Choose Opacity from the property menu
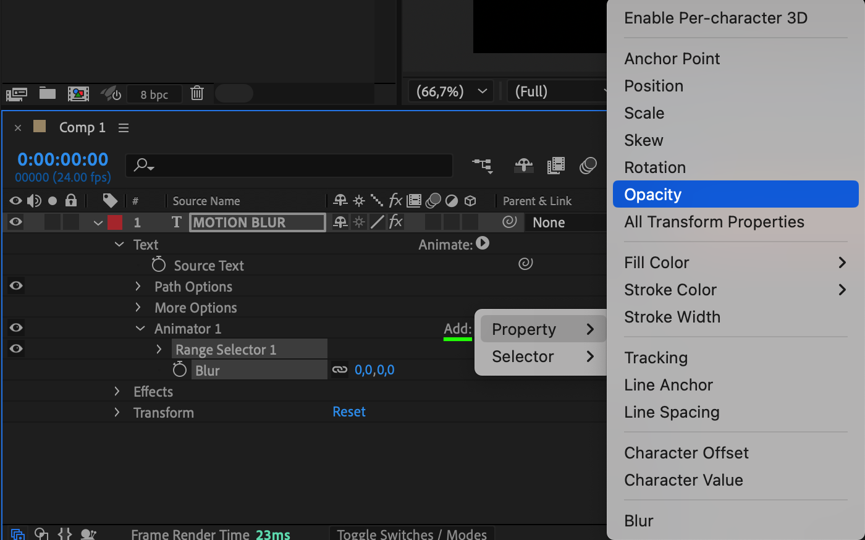865x540 pixels. 735,195
